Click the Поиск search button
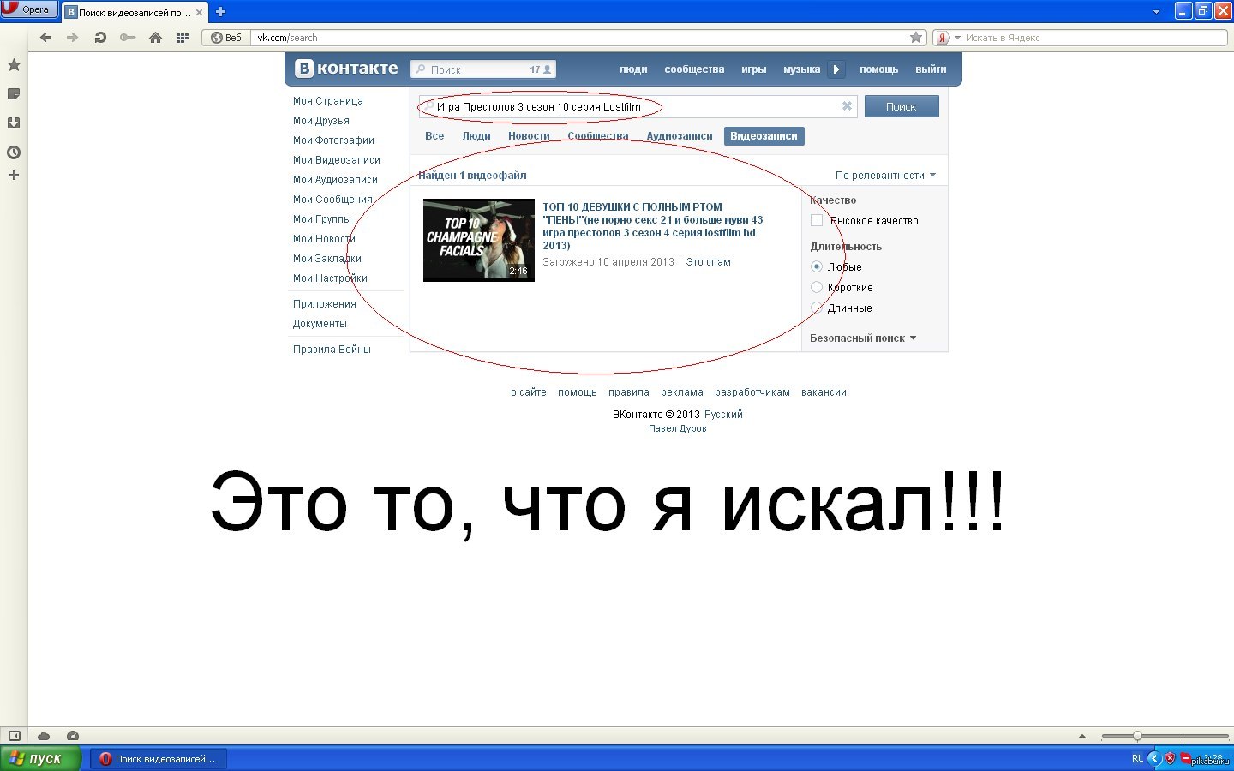The width and height of the screenshot is (1234, 771). point(902,106)
